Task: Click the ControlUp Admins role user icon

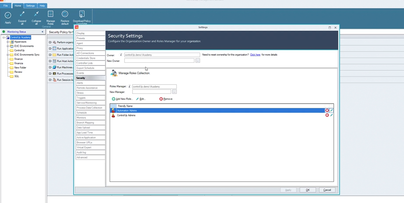Action: point(113,115)
